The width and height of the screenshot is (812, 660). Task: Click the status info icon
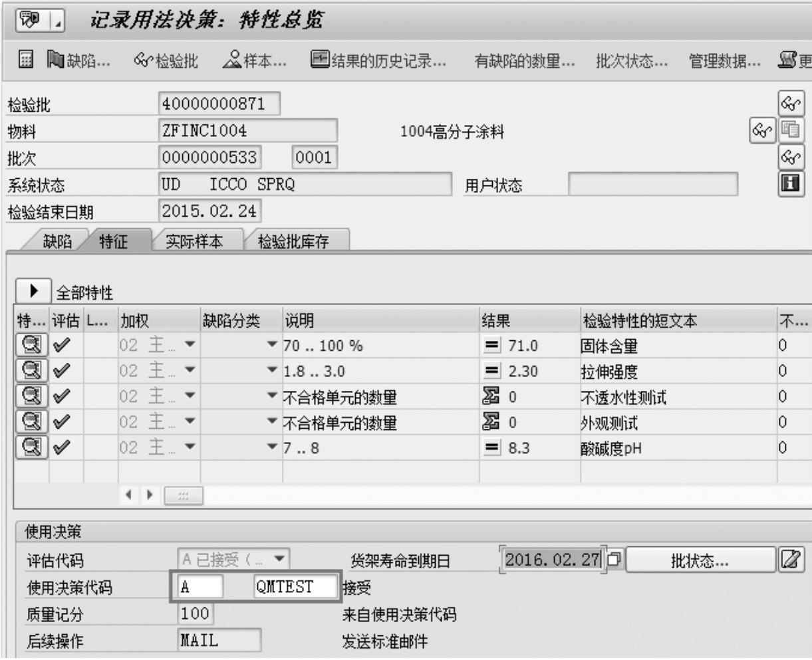(x=791, y=183)
